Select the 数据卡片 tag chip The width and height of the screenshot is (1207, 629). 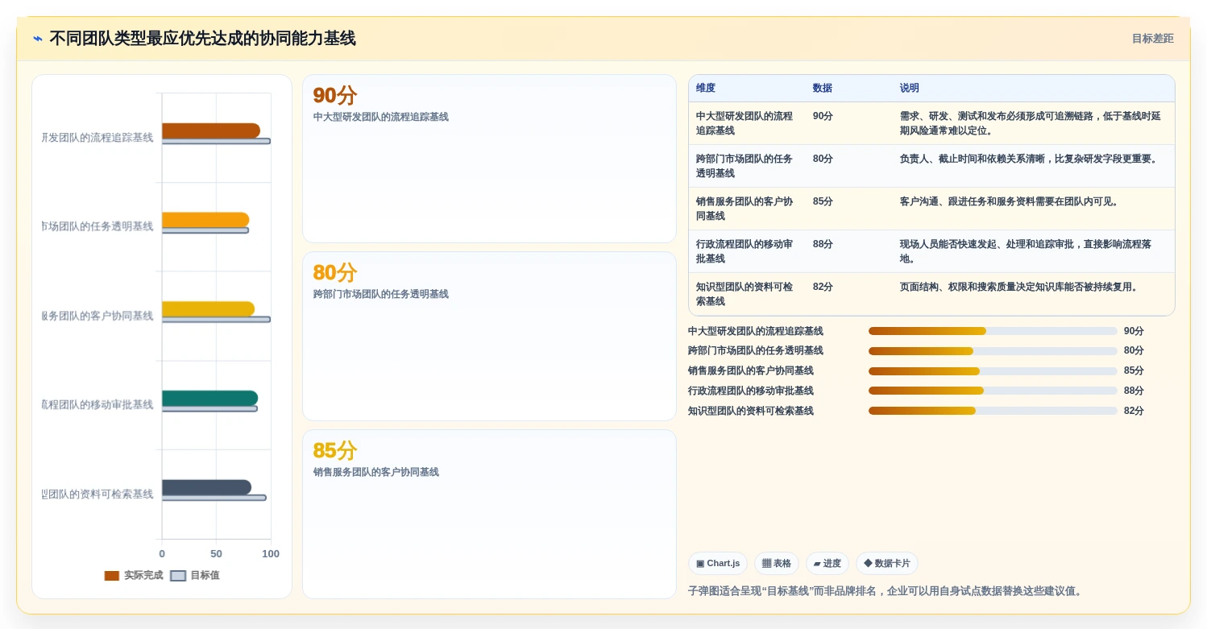pyautogui.click(x=887, y=564)
